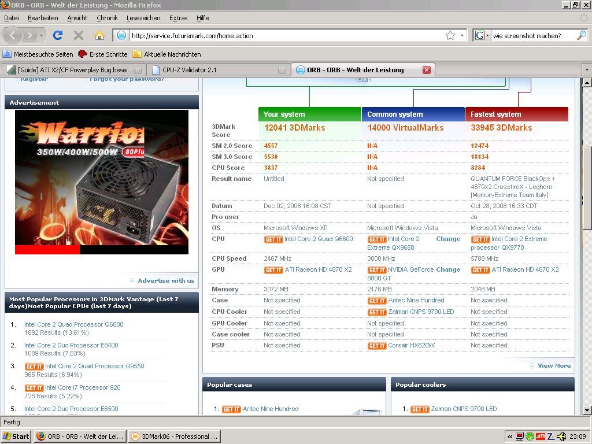
Task: Click the search magnifier icon
Action: 582,35
